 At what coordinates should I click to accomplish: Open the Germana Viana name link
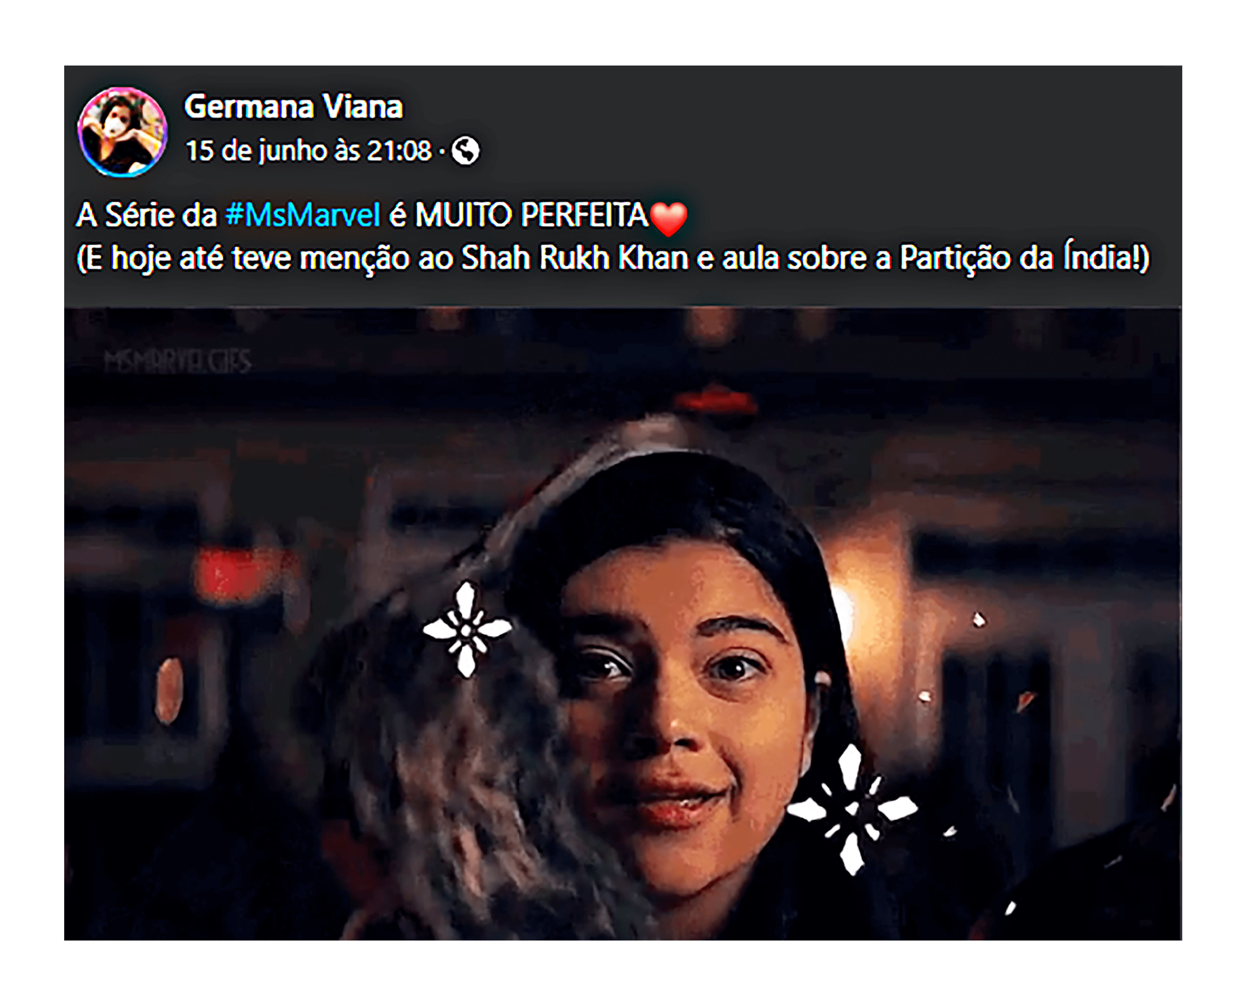293,107
